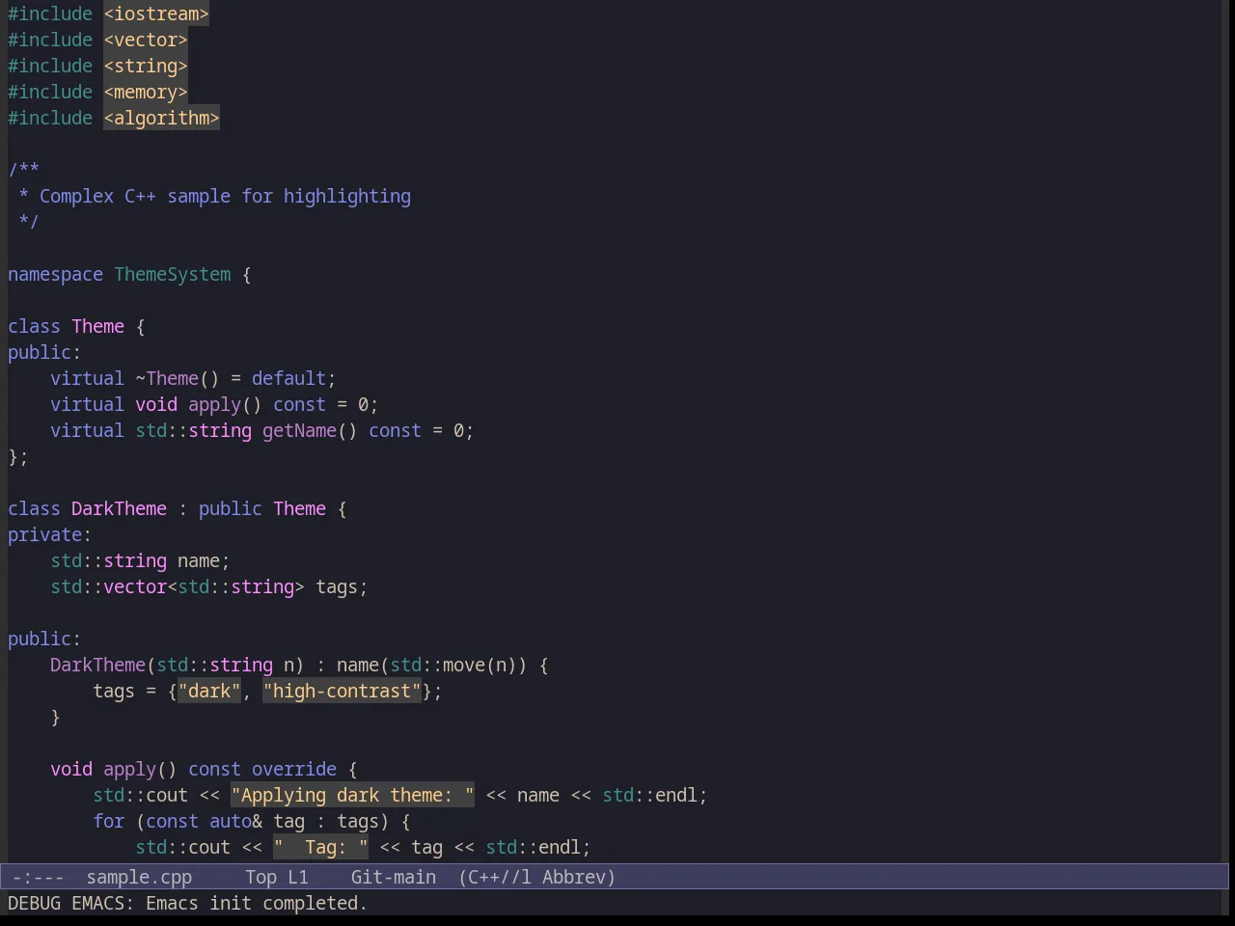
Task: Click the -:--- buffer status indicator
Action: pyautogui.click(x=38, y=877)
